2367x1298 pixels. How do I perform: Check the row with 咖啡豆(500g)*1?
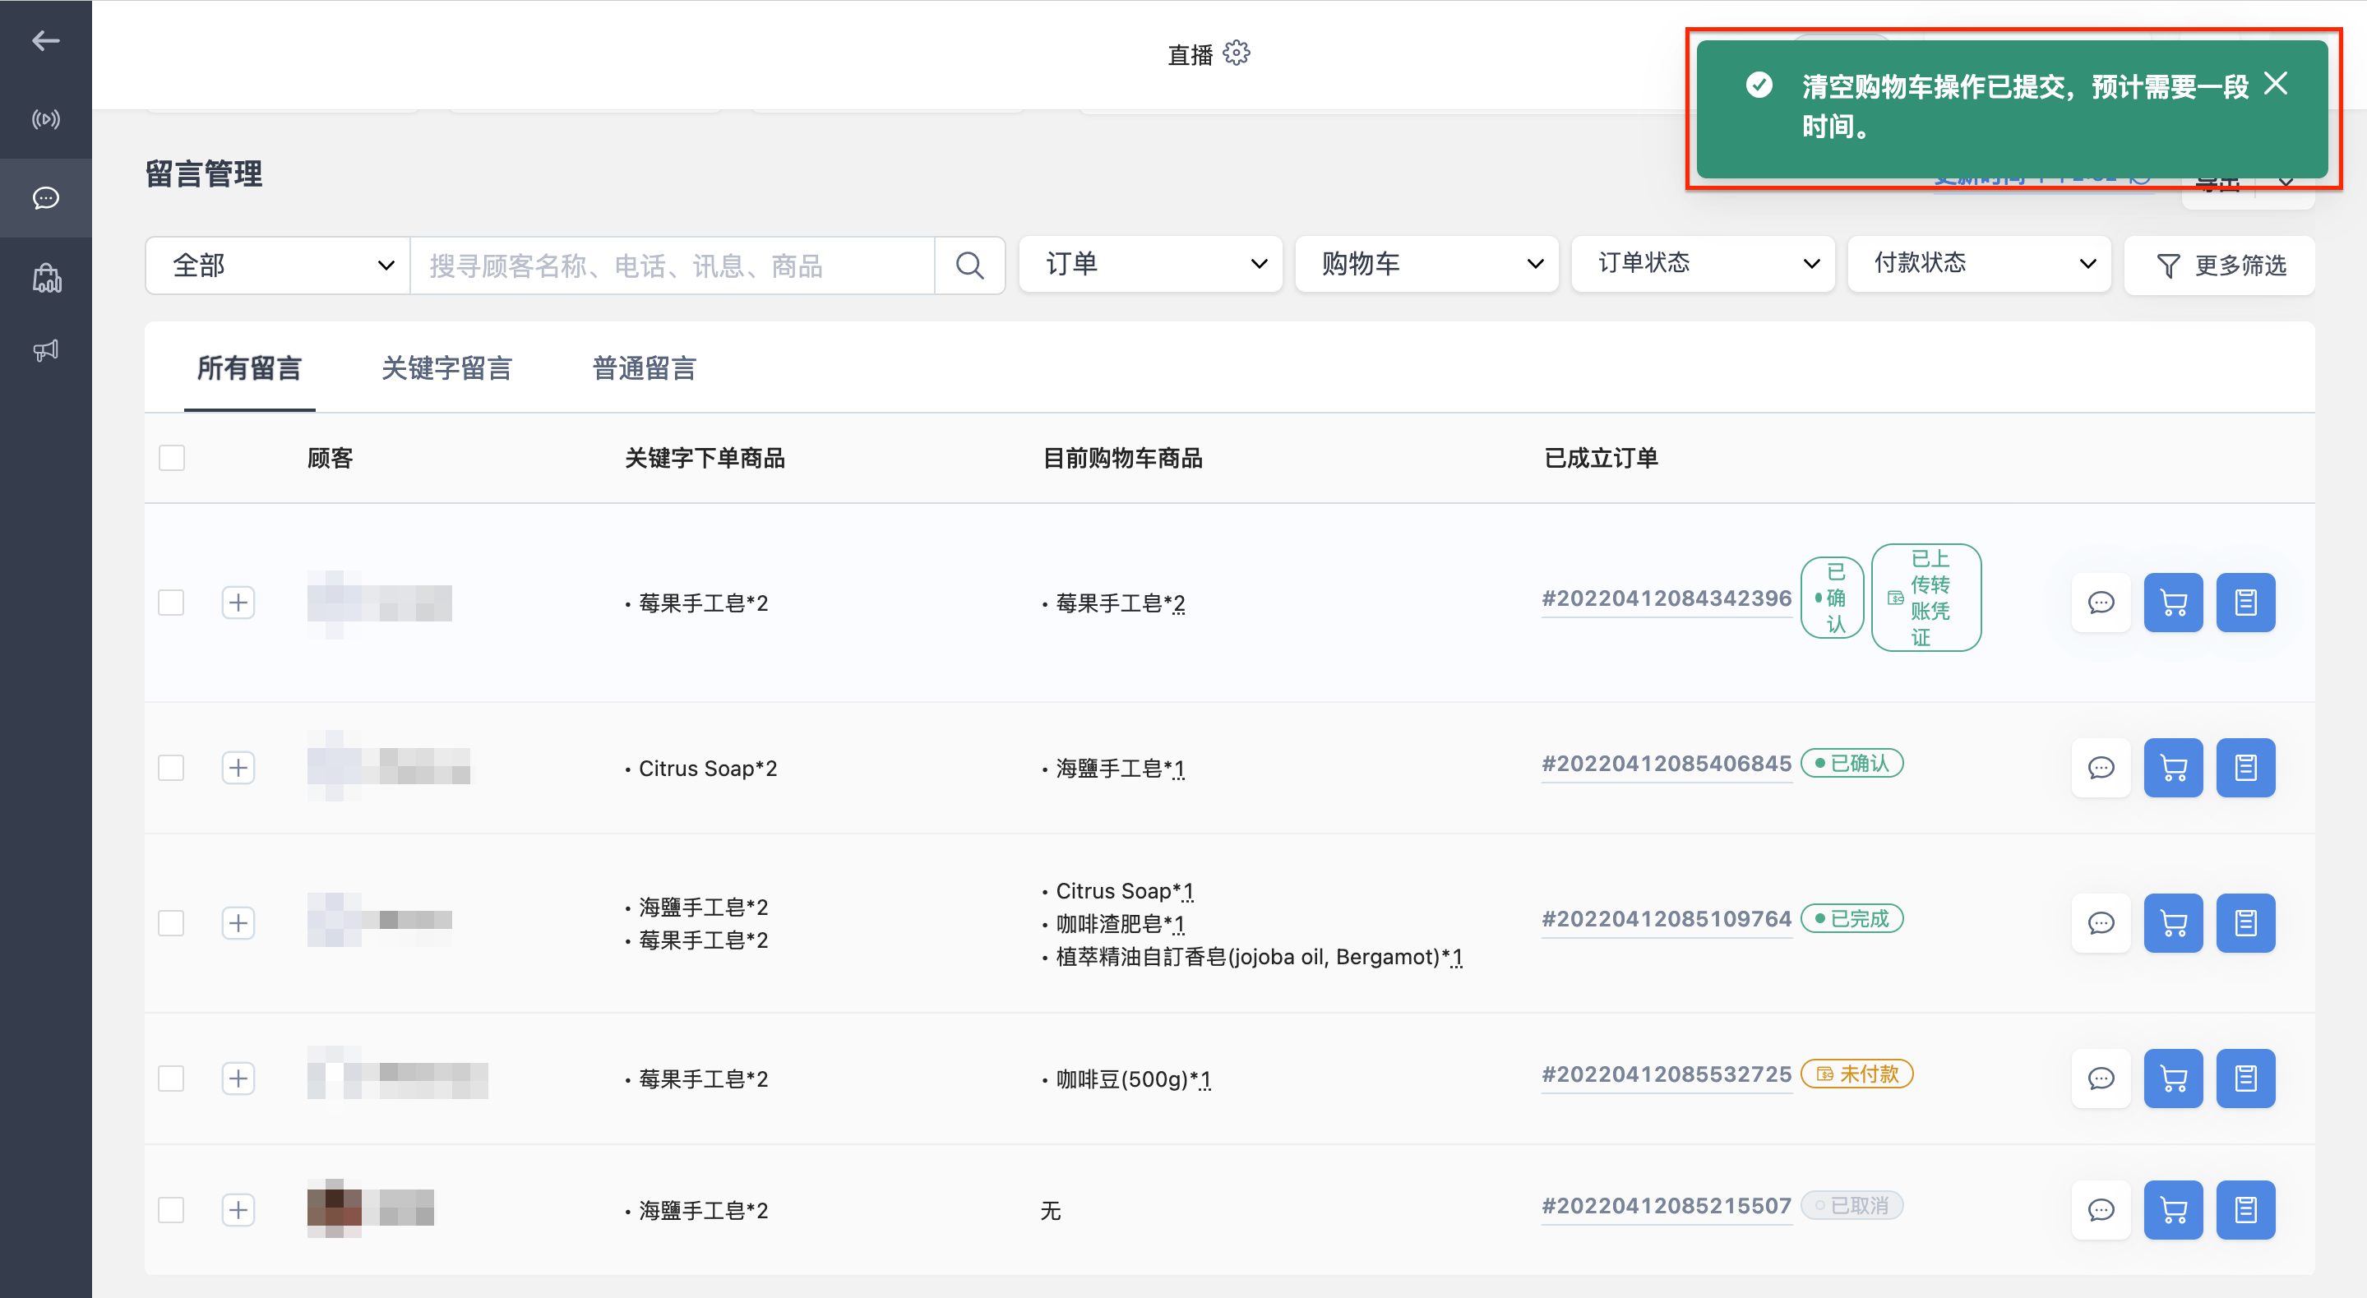(x=172, y=1079)
